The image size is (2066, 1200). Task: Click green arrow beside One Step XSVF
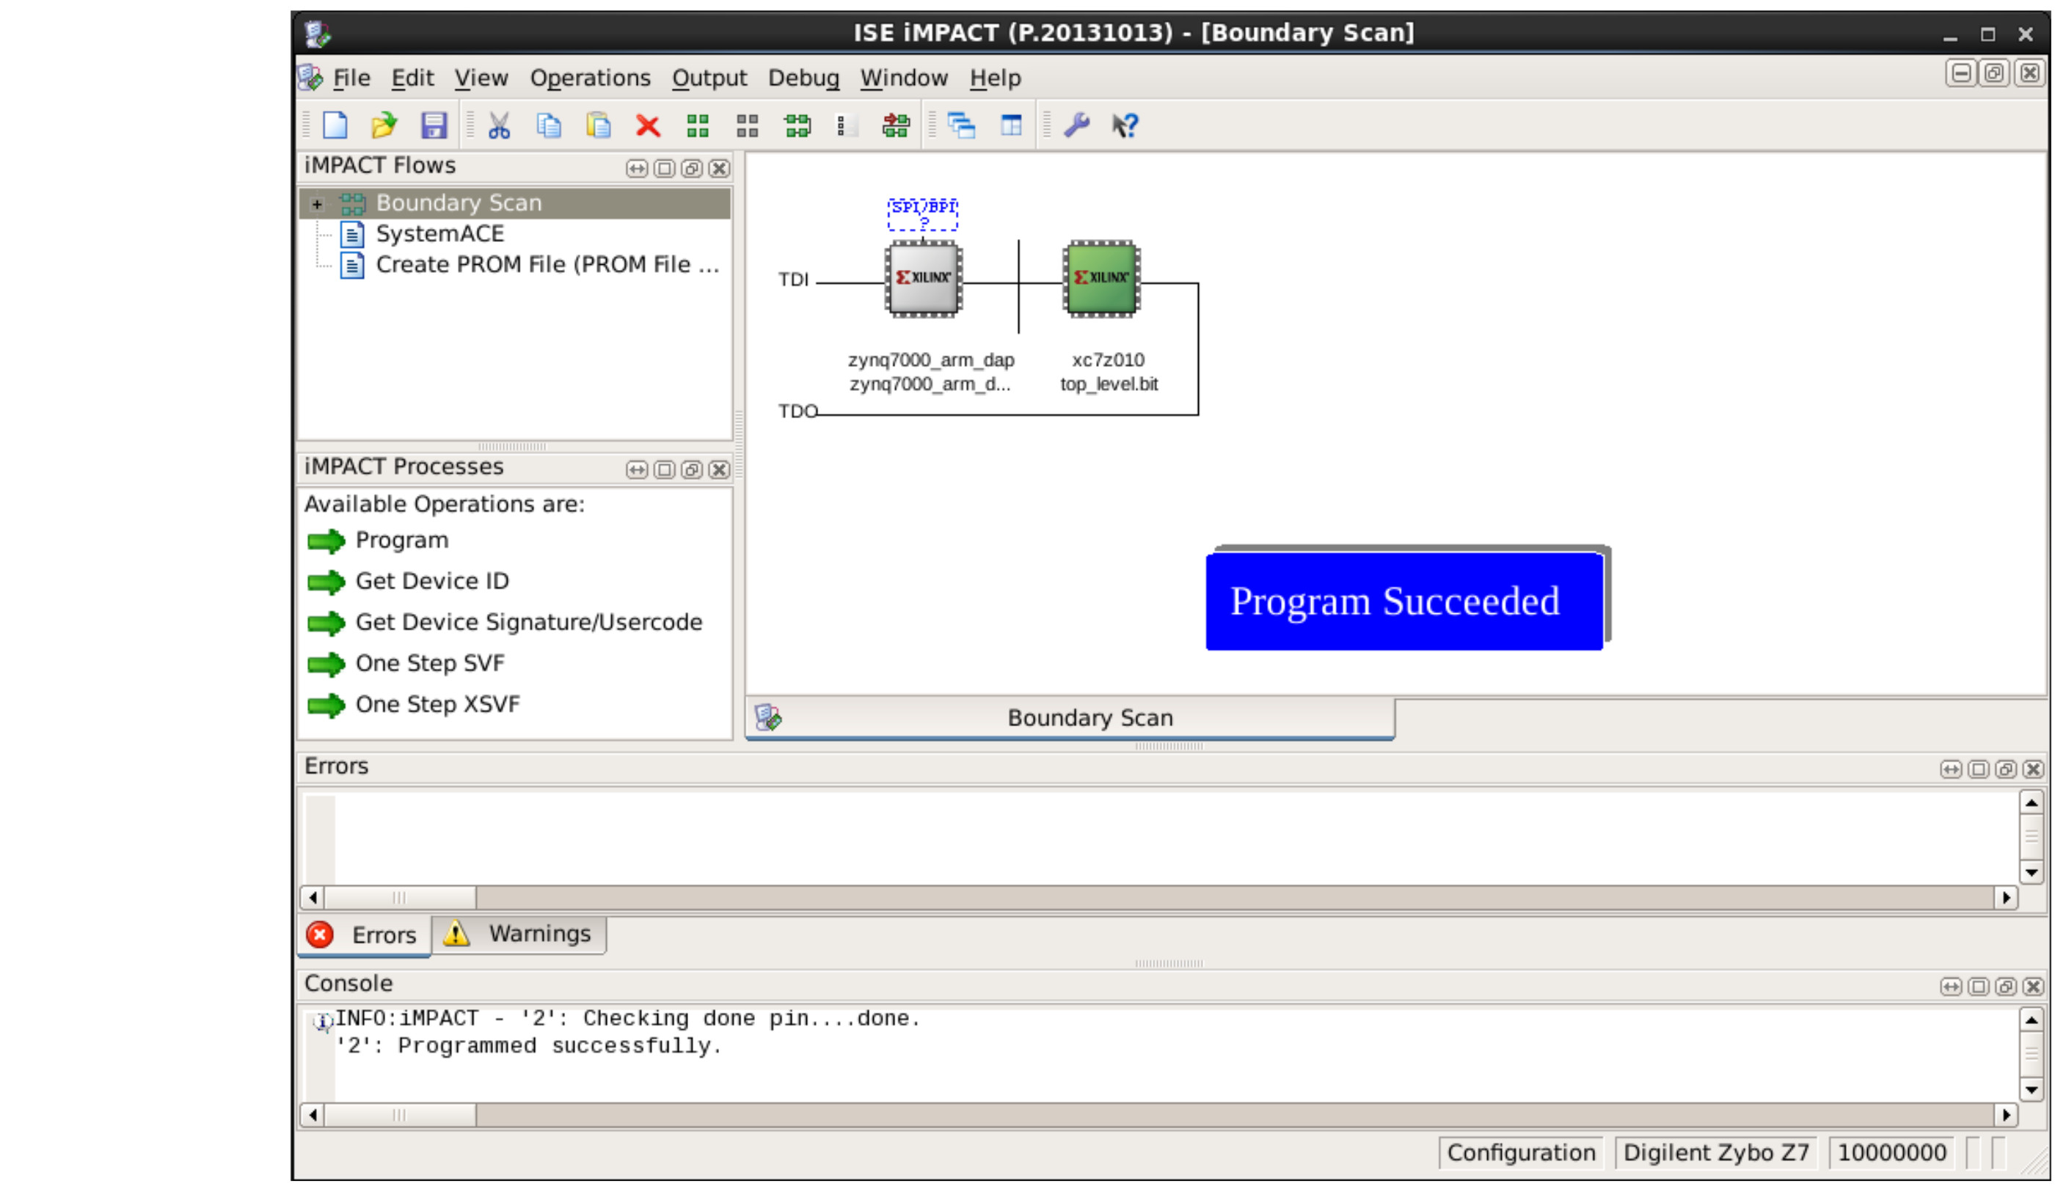click(x=326, y=706)
